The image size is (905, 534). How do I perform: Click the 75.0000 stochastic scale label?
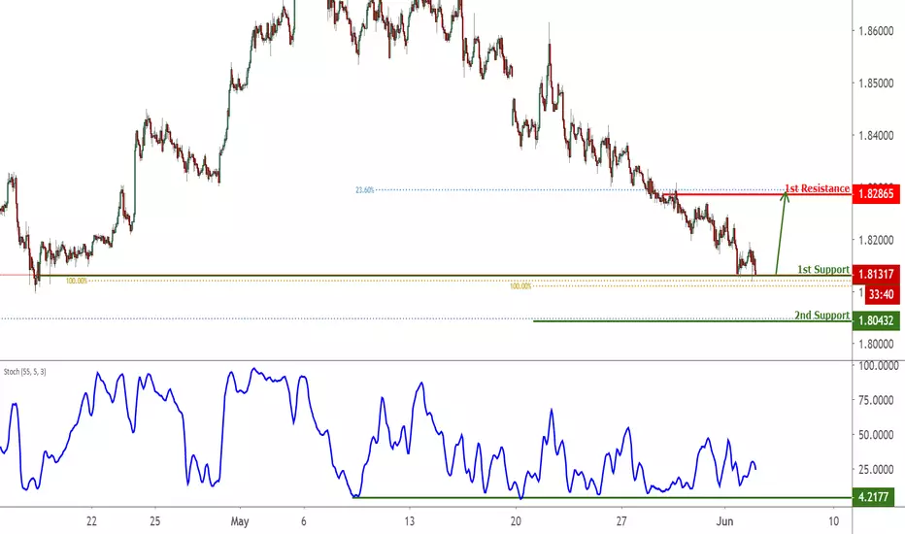click(876, 400)
